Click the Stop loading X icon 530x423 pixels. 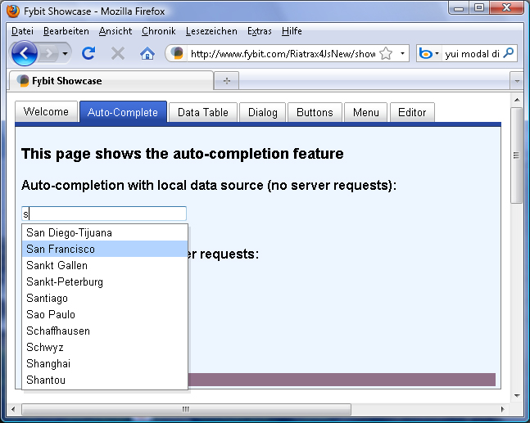tap(118, 53)
